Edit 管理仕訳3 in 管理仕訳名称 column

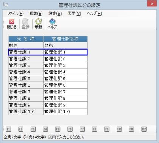(65, 65)
